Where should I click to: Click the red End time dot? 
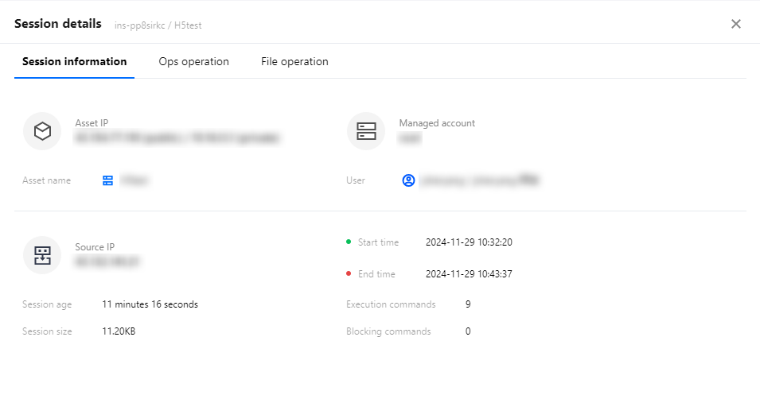[x=349, y=274]
